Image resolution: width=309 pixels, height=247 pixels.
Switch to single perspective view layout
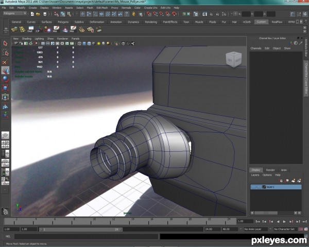click(x=5, y=135)
